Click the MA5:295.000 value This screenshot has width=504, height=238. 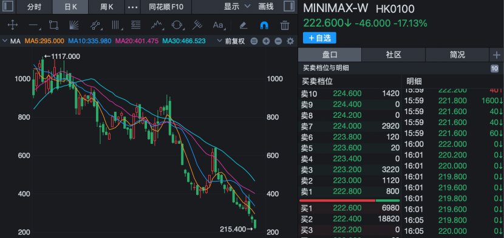point(44,41)
